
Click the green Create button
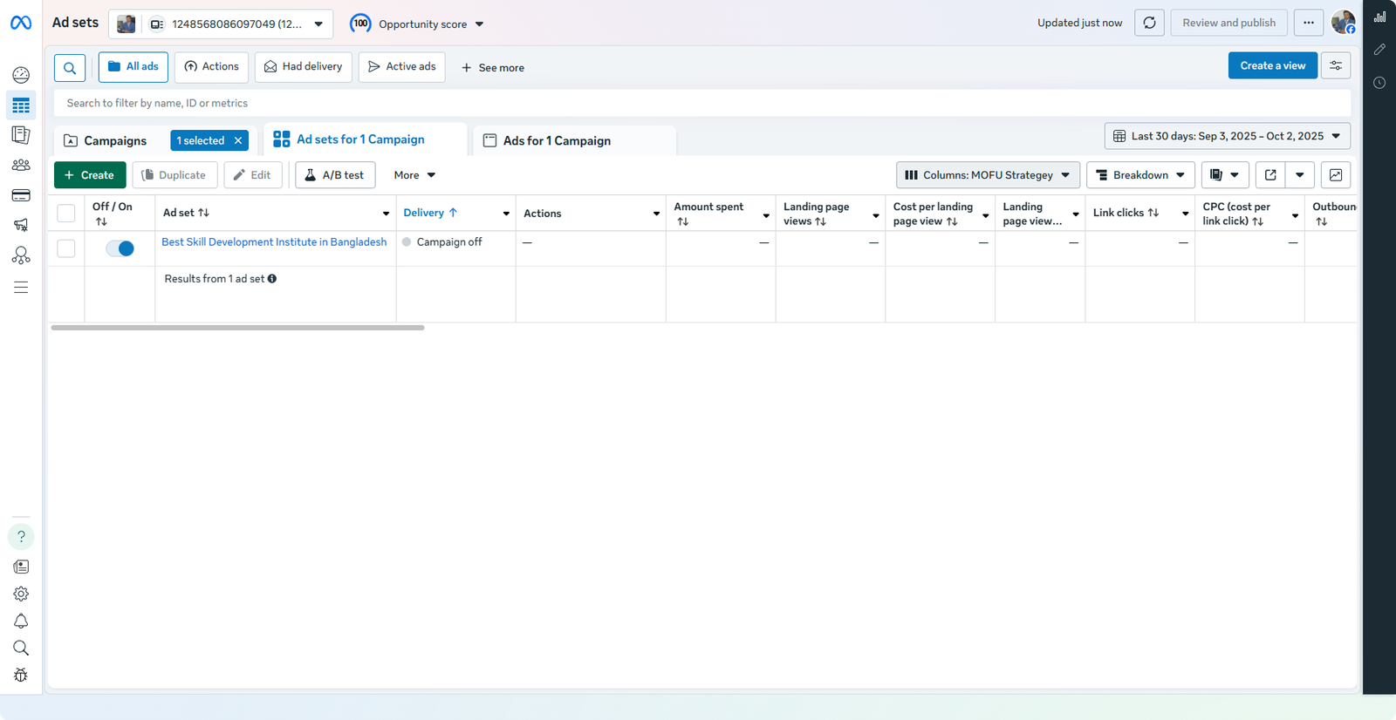(x=90, y=175)
